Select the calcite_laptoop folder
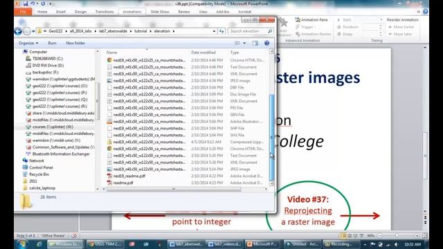 point(42,187)
